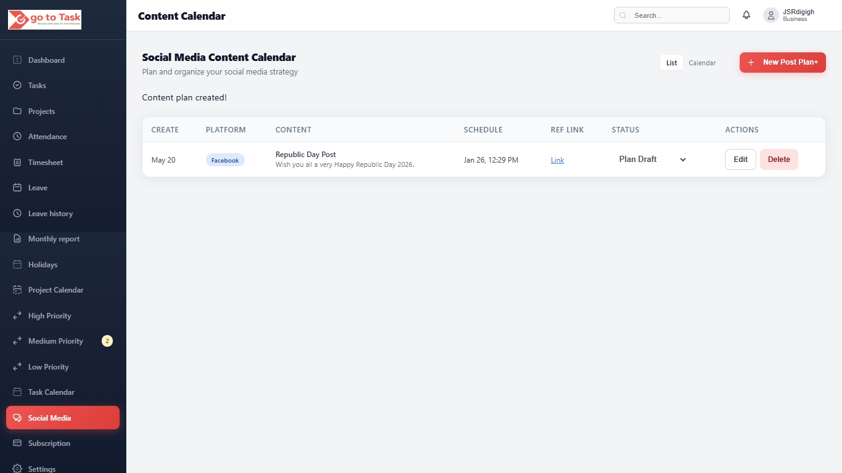The image size is (842, 473).
Task: Click 'Jan 26, 12:29 PM' schedule cell
Action: point(491,160)
